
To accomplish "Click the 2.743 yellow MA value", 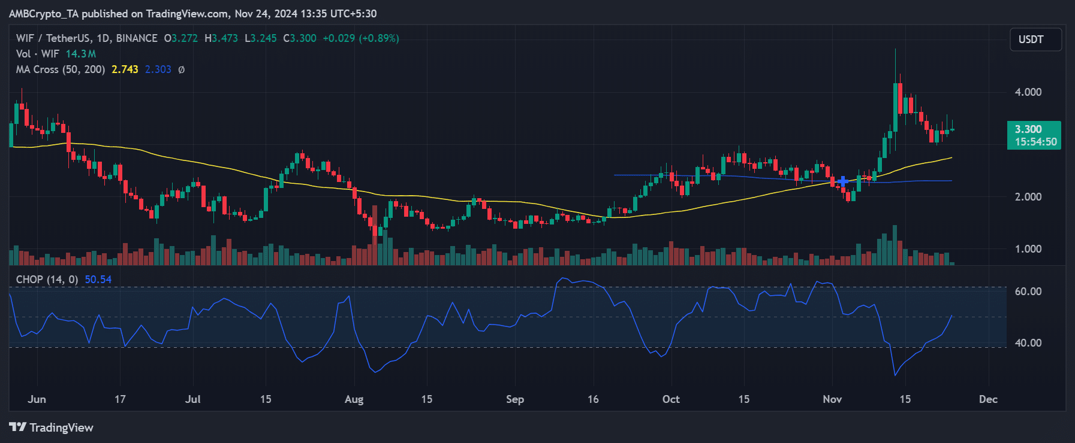I will click(125, 69).
